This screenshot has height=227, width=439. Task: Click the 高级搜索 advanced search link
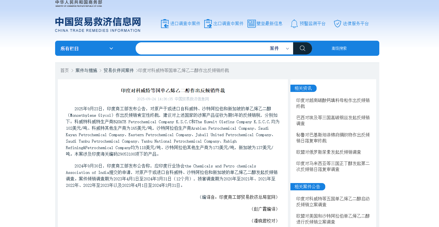[x=339, y=49]
